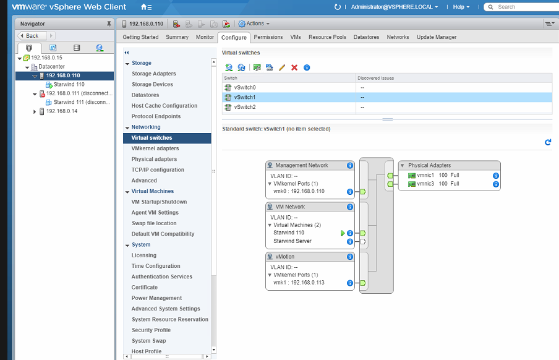Switch to Networking navigator view
This screenshot has width=559, height=360.
pos(100,48)
